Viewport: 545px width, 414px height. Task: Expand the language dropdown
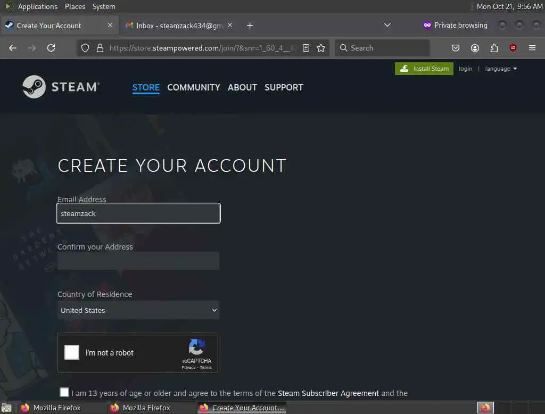[501, 69]
